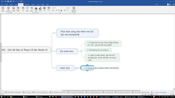Save the current map
Screen dimensions: 175x98
[x=8, y=1]
